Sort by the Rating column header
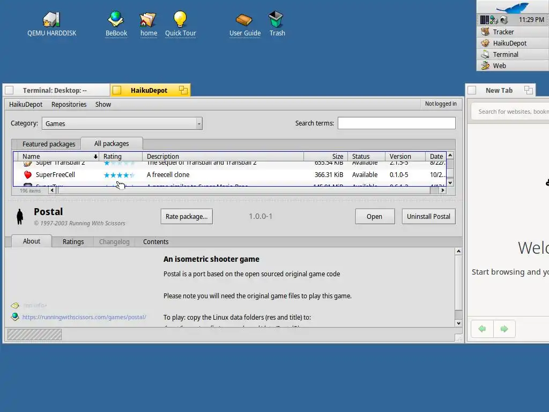Viewport: 549px width, 412px height. 121,156
